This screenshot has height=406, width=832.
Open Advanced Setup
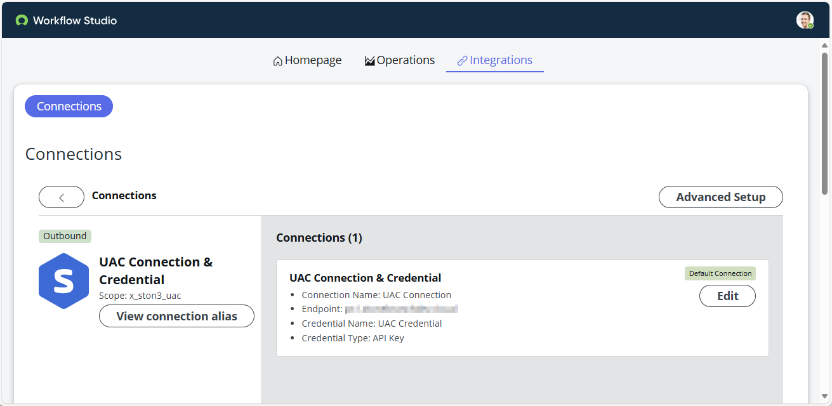(721, 197)
